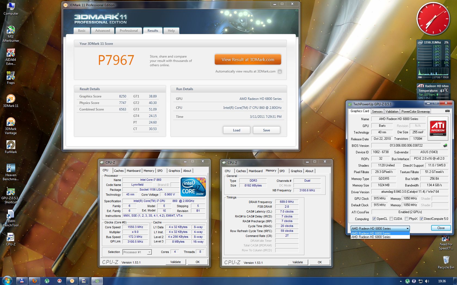Open FurMark from the desktop

11,147
